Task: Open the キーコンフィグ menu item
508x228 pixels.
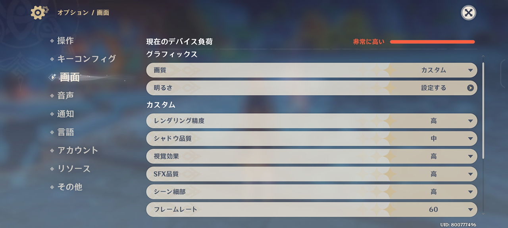Action: tap(87, 59)
